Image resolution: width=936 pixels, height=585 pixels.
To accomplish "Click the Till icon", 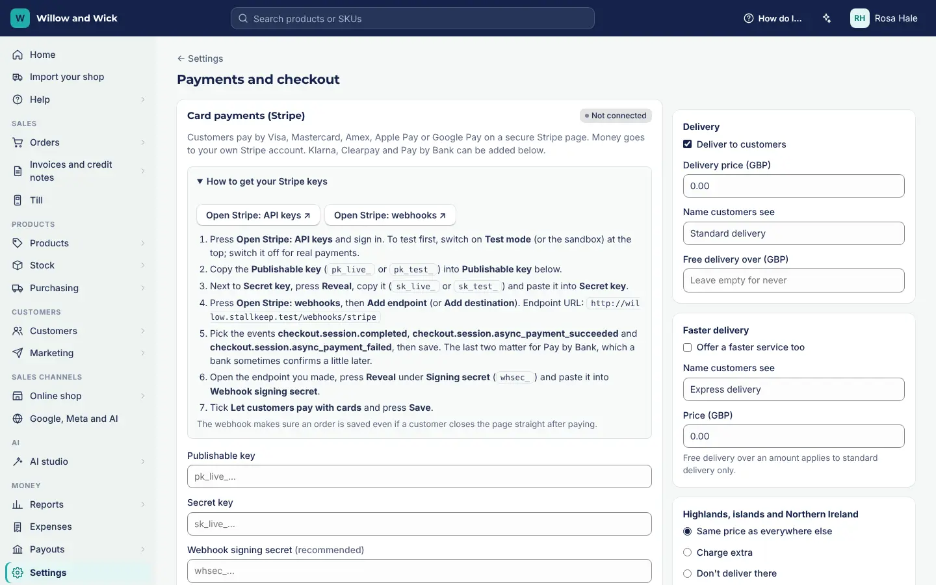I will point(18,200).
